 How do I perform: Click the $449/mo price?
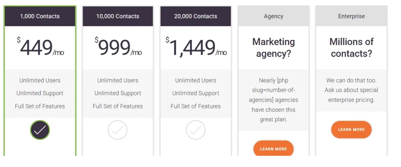click(x=40, y=47)
